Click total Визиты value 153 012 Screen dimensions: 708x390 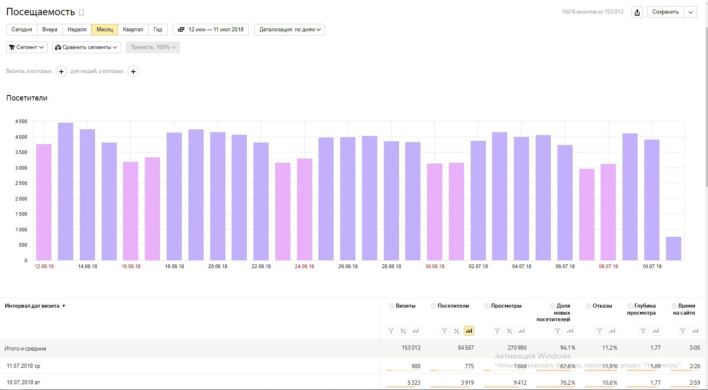tap(411, 348)
